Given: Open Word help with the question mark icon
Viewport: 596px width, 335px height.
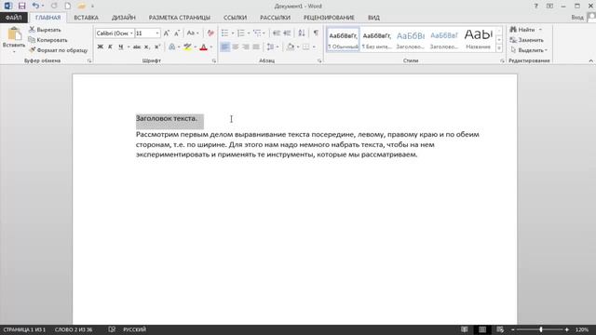Looking at the screenshot, I should pos(536,7).
